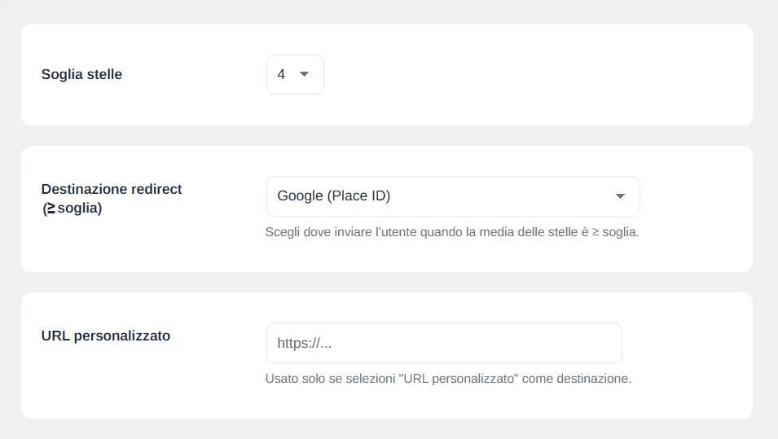
Task: Click the "URL personalizzato" bold label
Action: [x=106, y=336]
